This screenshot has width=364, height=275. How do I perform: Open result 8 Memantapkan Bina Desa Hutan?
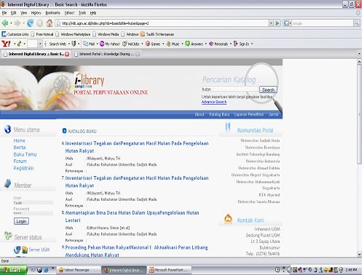[132, 216]
